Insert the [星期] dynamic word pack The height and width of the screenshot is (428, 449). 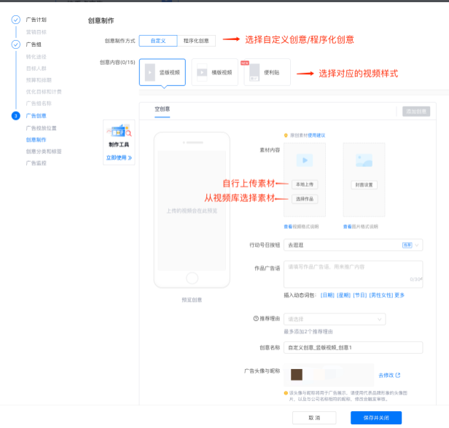(343, 295)
